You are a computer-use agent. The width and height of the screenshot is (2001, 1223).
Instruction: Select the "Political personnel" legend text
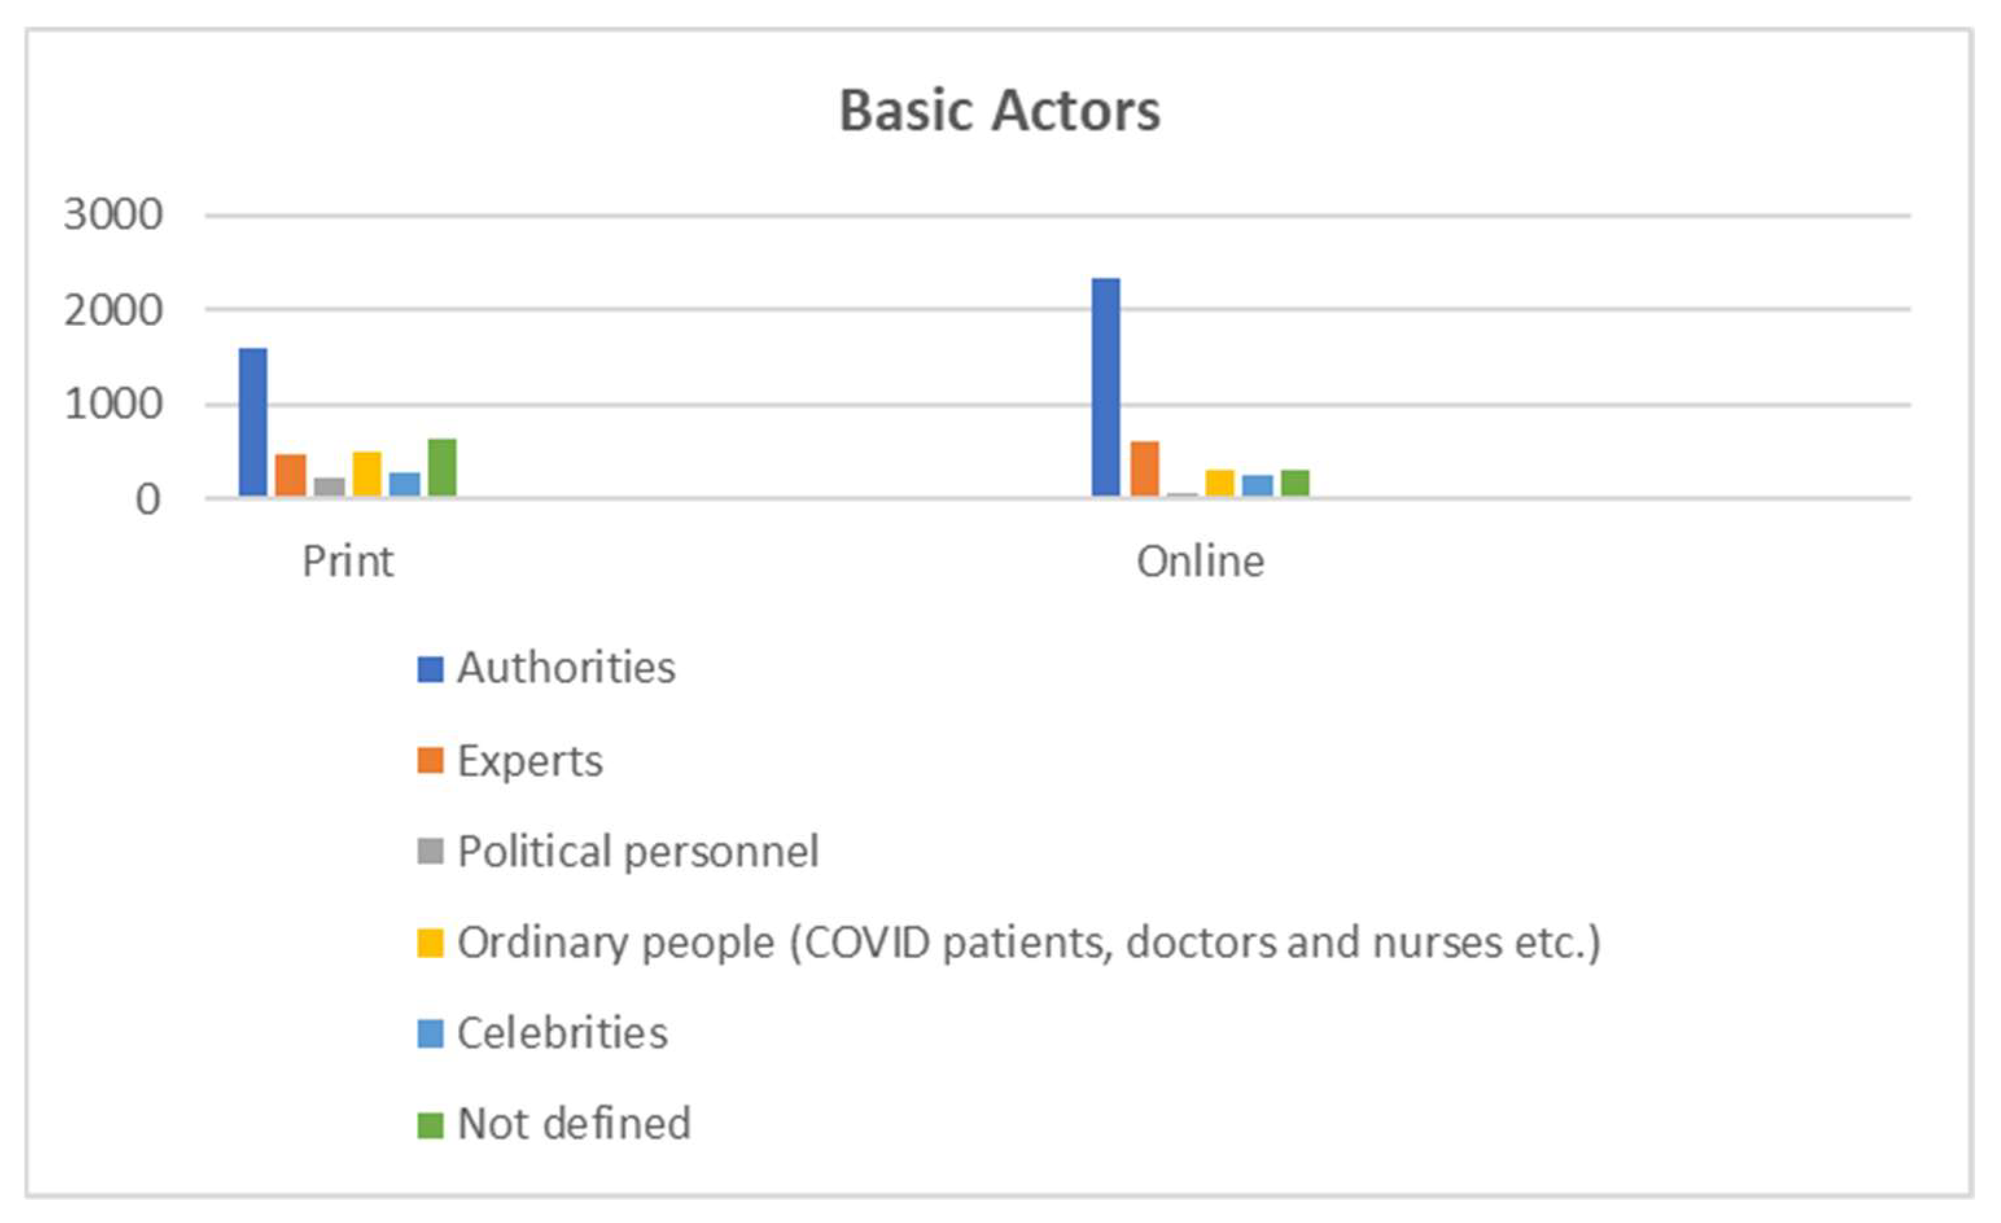click(638, 851)
